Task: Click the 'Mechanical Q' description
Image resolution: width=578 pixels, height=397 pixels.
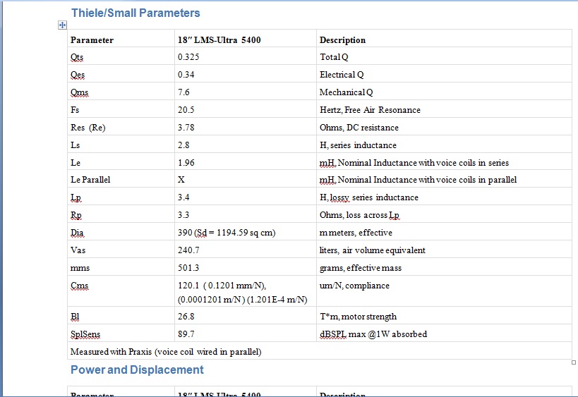Action: coord(346,92)
